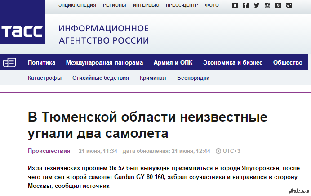The height and width of the screenshot is (196, 311).
Task: Open the TASS Google+ page icon
Action: point(289,5)
